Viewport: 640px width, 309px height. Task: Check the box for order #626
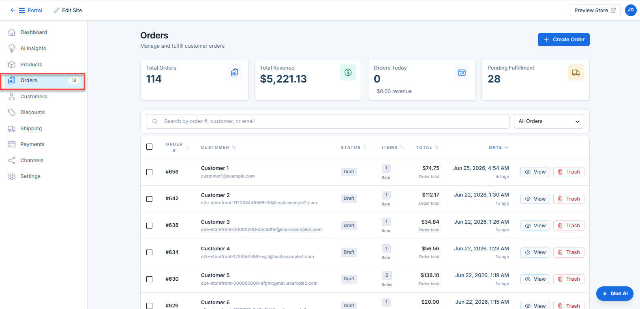click(150, 306)
